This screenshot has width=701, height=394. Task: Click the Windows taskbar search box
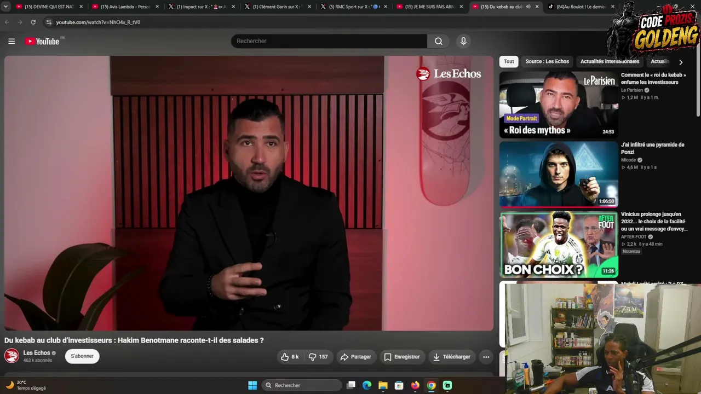point(301,385)
